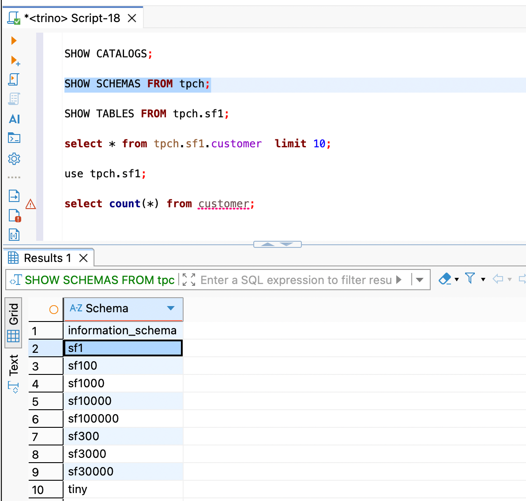Execute SQL statement in new tab icon
The image size is (526, 501).
tap(15, 61)
